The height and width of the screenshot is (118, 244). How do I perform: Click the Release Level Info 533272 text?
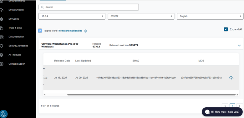pyautogui.click(x=124, y=45)
